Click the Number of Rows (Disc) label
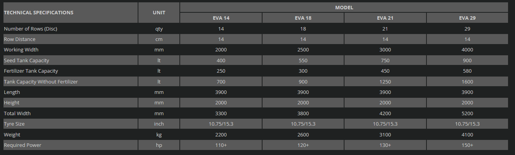 click(x=31, y=29)
